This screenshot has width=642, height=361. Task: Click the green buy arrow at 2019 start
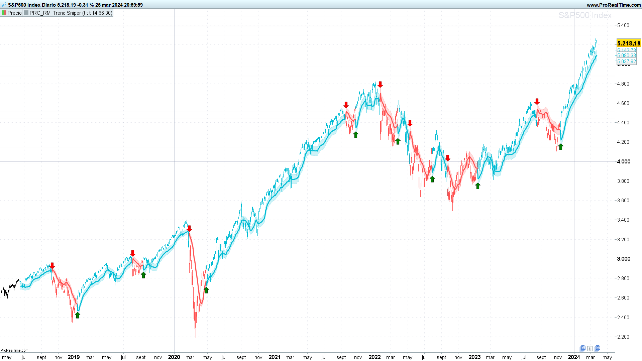[78, 315]
